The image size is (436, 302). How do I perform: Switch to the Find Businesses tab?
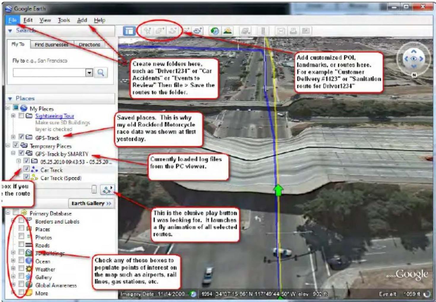point(51,44)
